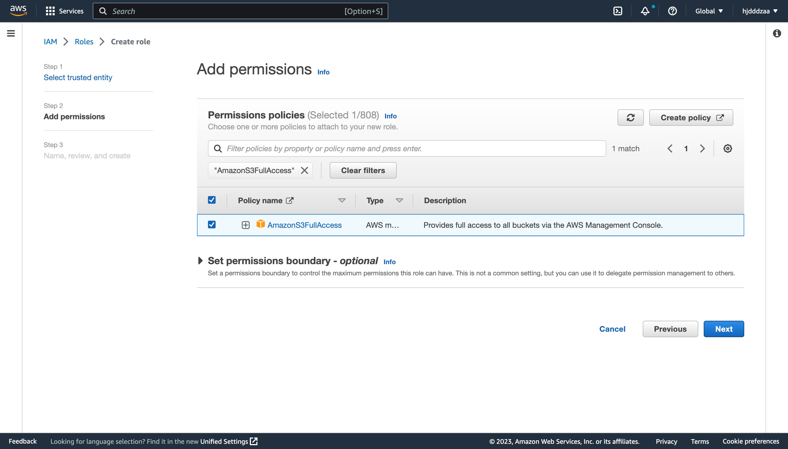Open table preferences gear icon
The height and width of the screenshot is (449, 788).
pos(728,149)
